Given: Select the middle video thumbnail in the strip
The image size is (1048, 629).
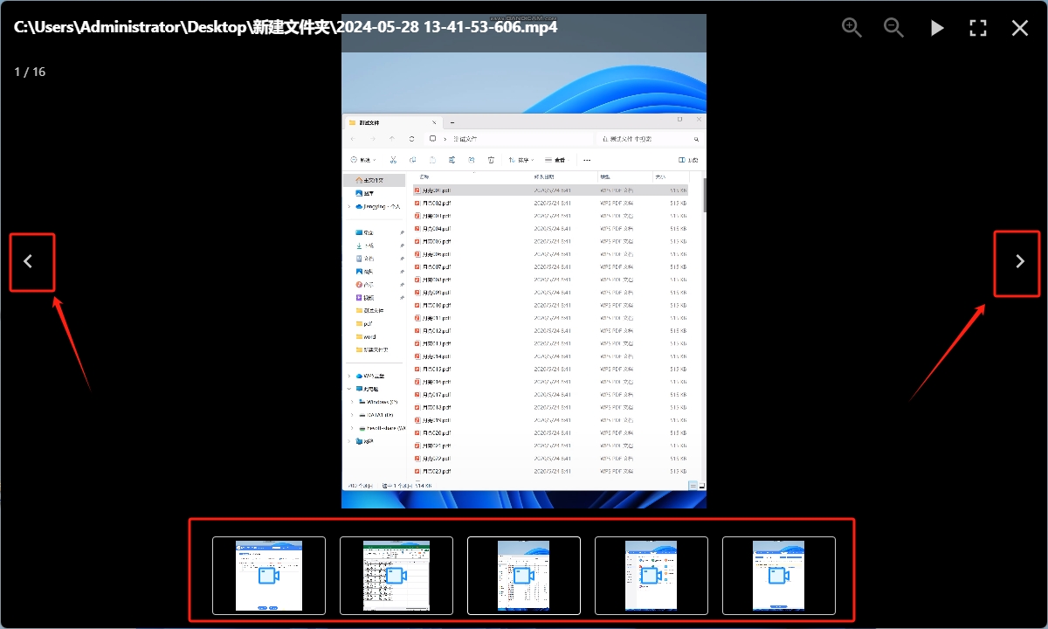Looking at the screenshot, I should (x=524, y=576).
